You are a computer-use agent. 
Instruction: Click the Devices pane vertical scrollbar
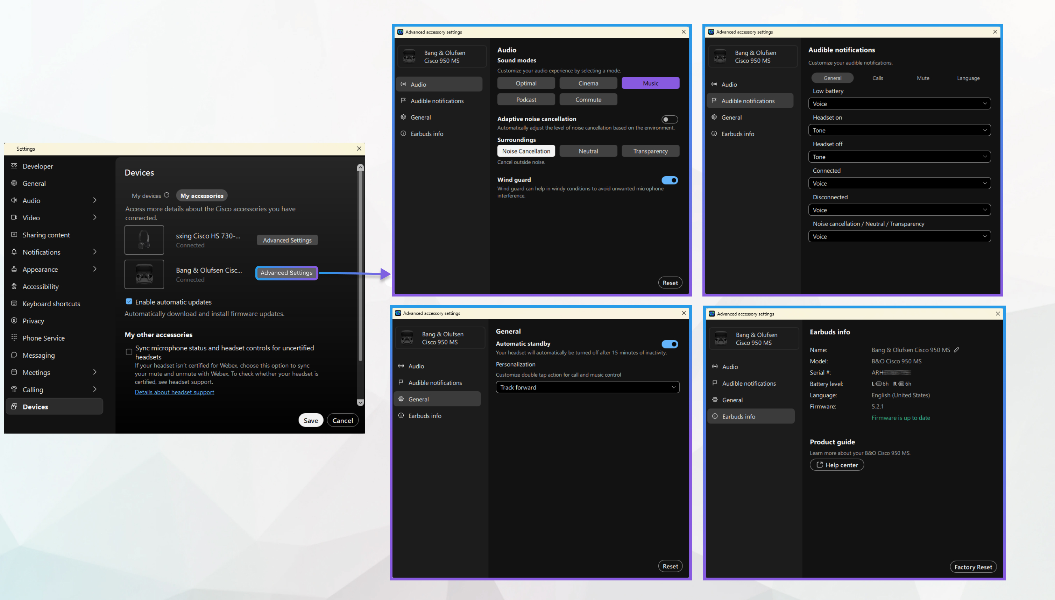[x=360, y=267]
